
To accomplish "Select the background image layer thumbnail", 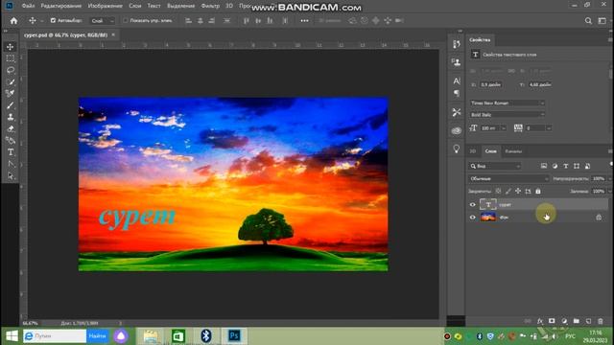I will coord(488,218).
